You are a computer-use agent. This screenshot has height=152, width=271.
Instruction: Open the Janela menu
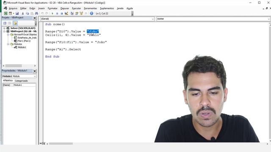coord(120,8)
